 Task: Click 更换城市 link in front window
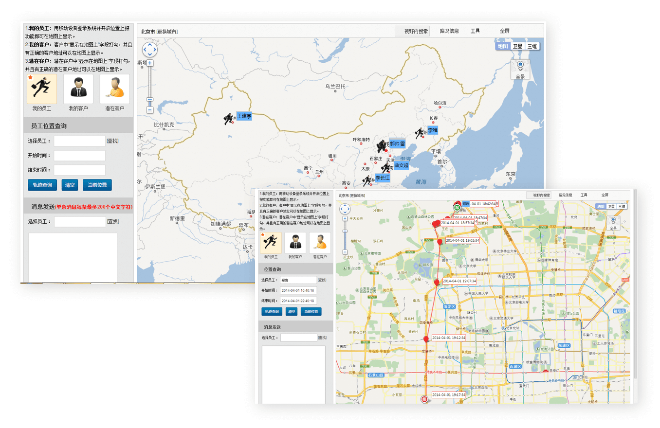358,196
